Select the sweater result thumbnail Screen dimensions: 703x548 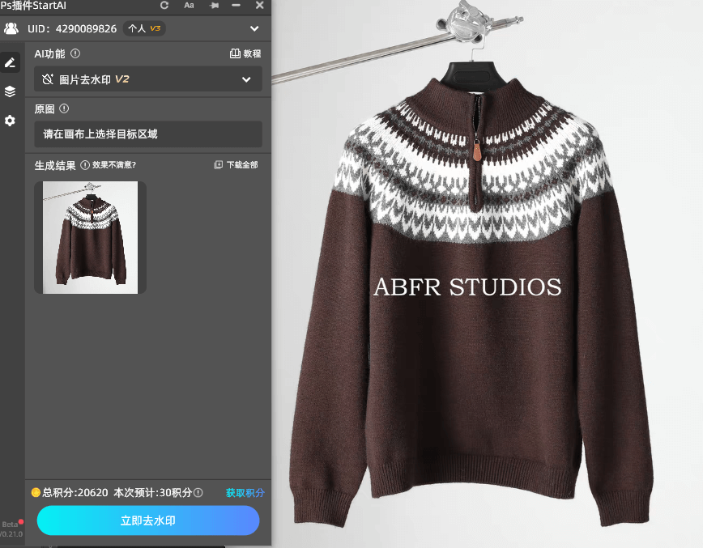click(89, 237)
